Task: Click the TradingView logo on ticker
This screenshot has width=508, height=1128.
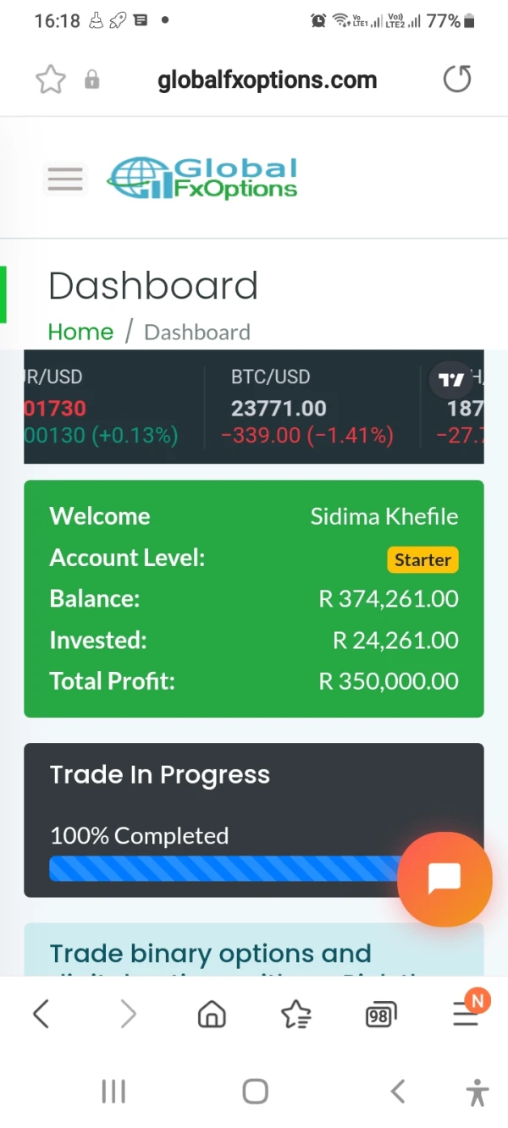Action: click(451, 380)
